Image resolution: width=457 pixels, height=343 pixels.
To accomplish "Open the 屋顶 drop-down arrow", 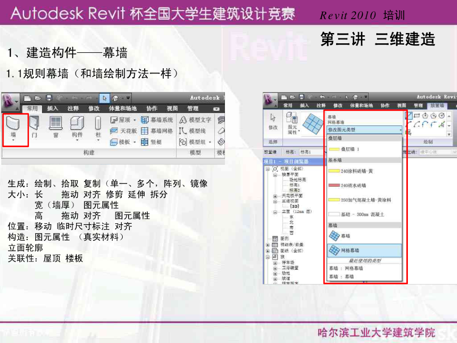I will coord(135,120).
